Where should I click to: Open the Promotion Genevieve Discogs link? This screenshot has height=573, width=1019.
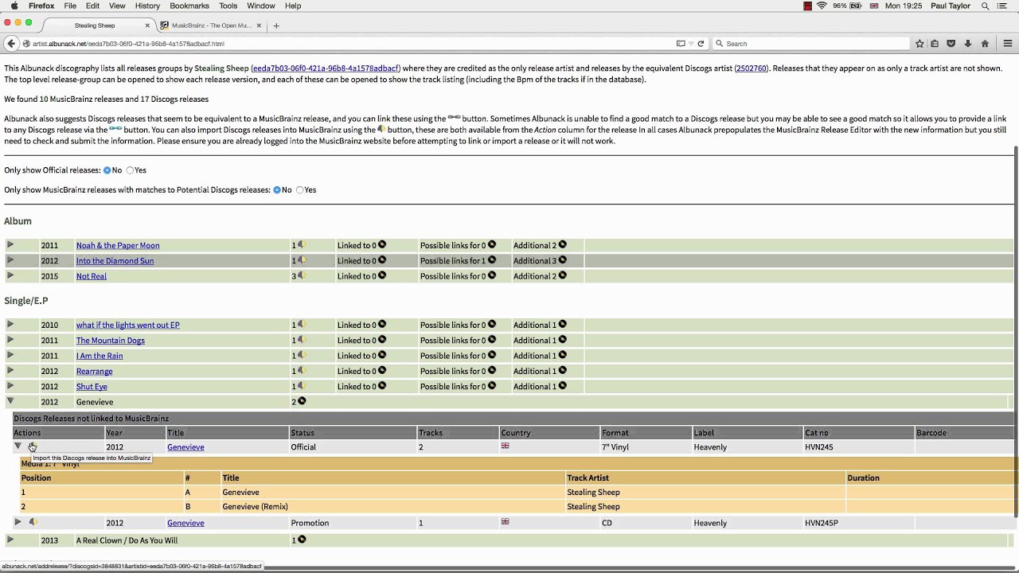185,523
